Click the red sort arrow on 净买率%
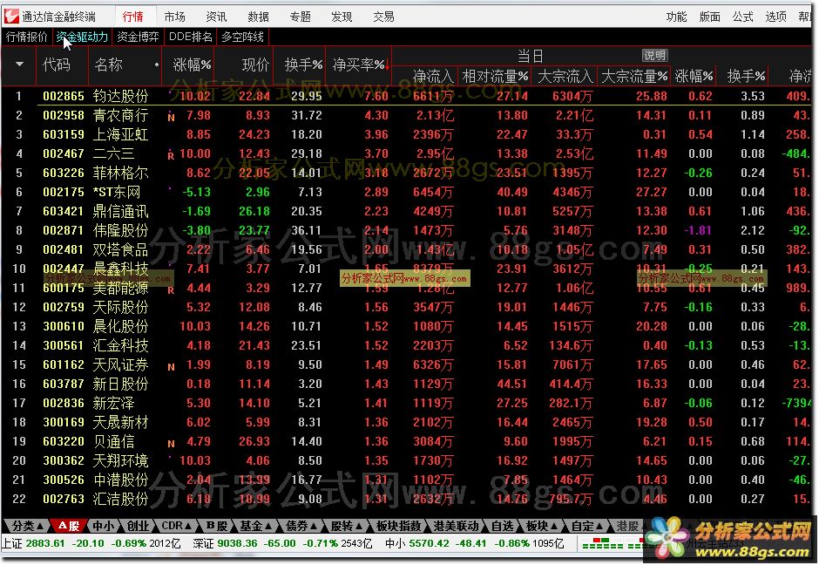Viewport: 819px width, 565px height. click(x=388, y=66)
